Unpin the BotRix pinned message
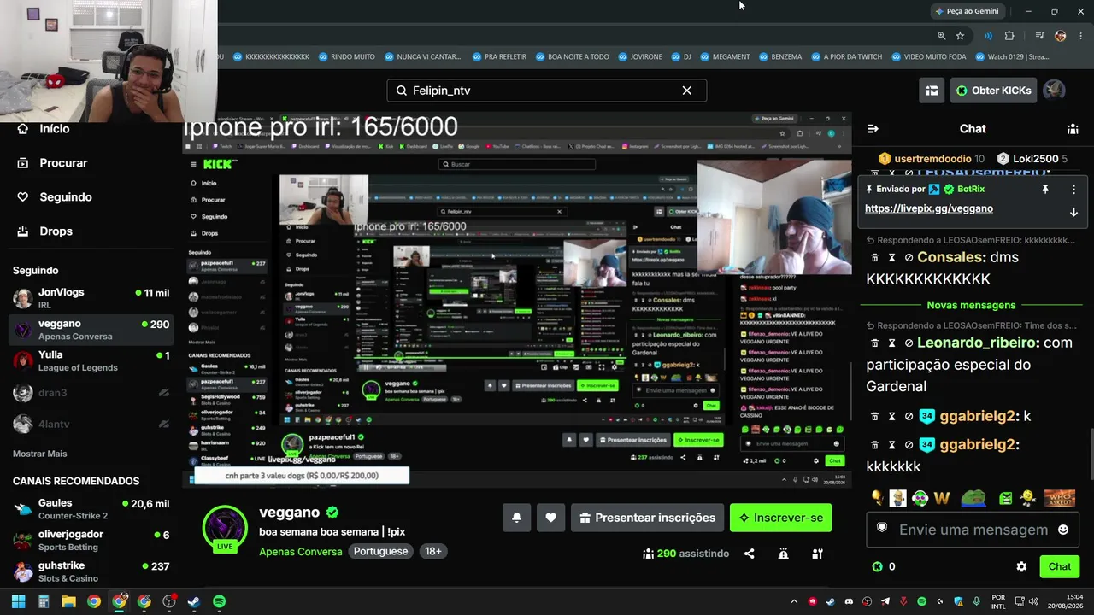The width and height of the screenshot is (1094, 615). click(x=1044, y=189)
